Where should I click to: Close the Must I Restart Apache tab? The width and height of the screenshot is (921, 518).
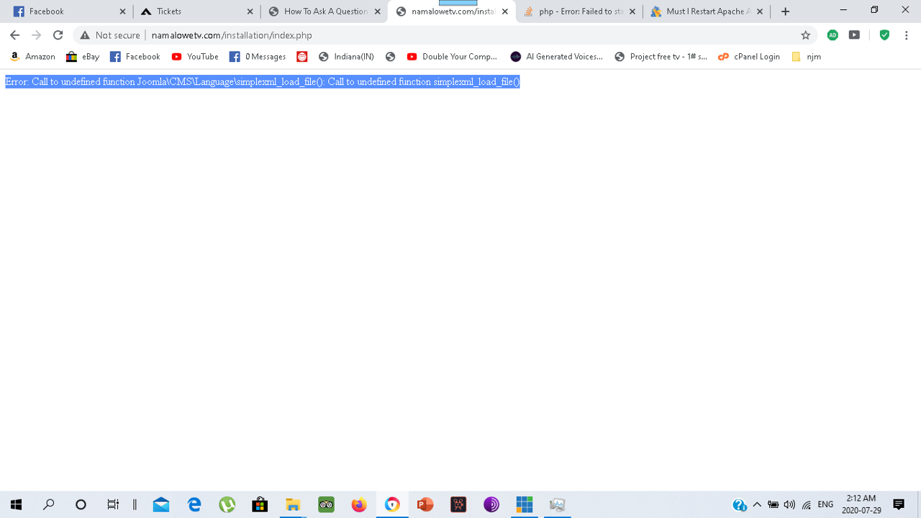[x=760, y=12]
